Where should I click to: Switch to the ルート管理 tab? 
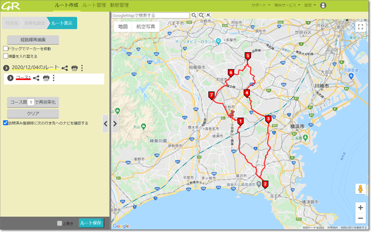coord(93,5)
